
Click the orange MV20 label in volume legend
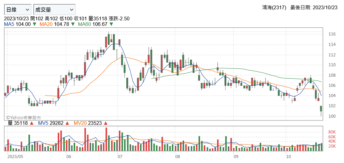(80, 123)
